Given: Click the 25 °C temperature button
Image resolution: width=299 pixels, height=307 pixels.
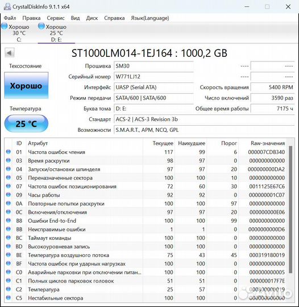Looking at the screenshot, I should click(x=26, y=123).
